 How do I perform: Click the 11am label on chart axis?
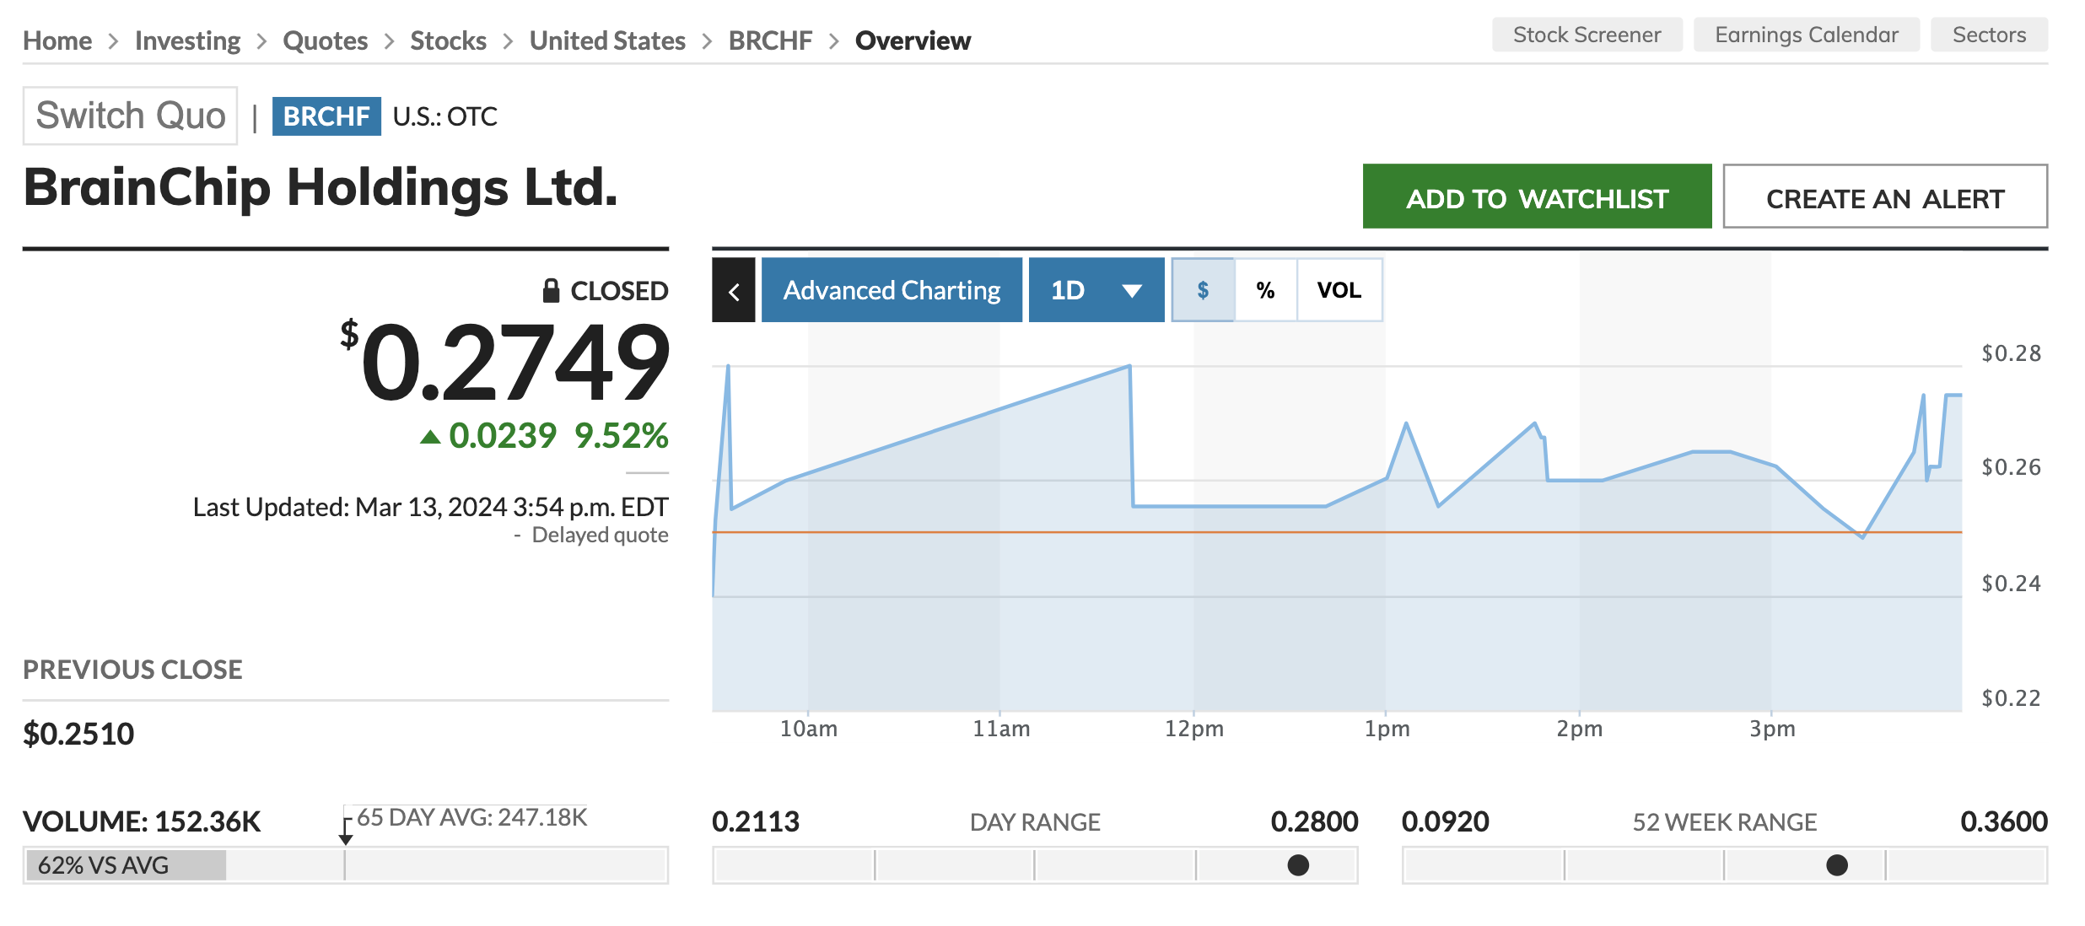tap(1001, 729)
